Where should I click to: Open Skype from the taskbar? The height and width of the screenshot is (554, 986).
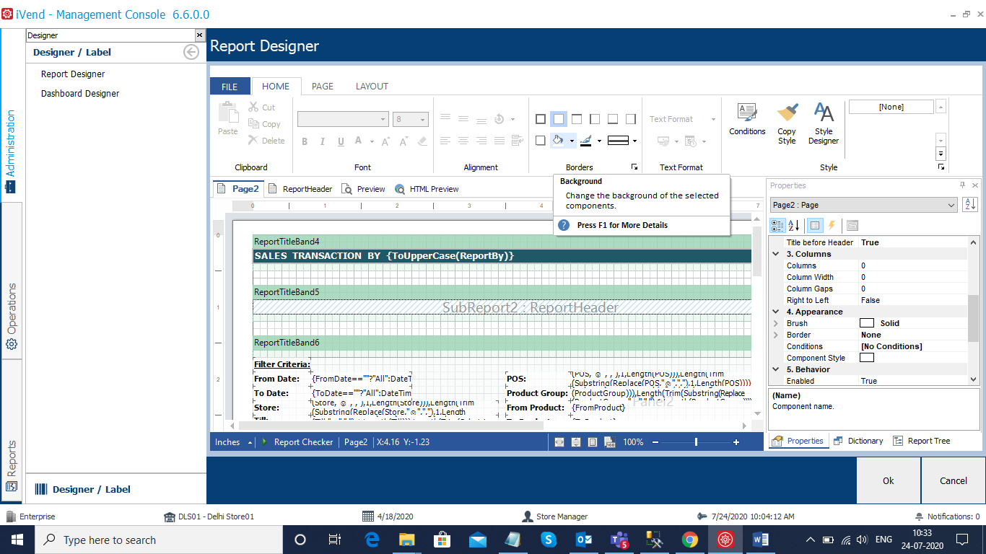[548, 540]
